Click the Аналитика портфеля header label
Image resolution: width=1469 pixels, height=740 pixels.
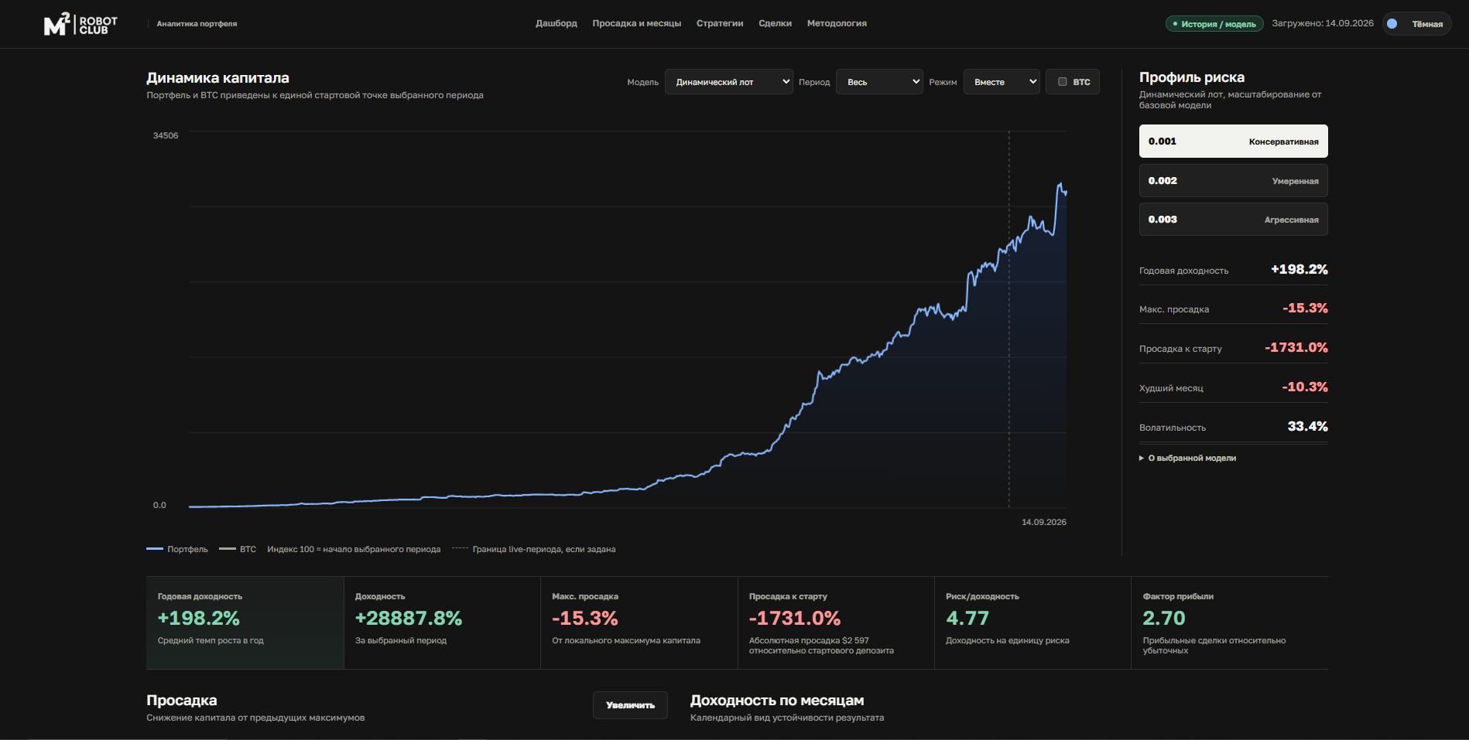click(197, 24)
